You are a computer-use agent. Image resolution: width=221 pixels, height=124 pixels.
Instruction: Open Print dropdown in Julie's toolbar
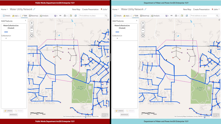click(x=66, y=16)
